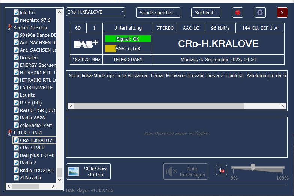Screen dimensions: 294x196
Task: Select the TELEKO DAB1 ensemble node
Action: coord(28,133)
